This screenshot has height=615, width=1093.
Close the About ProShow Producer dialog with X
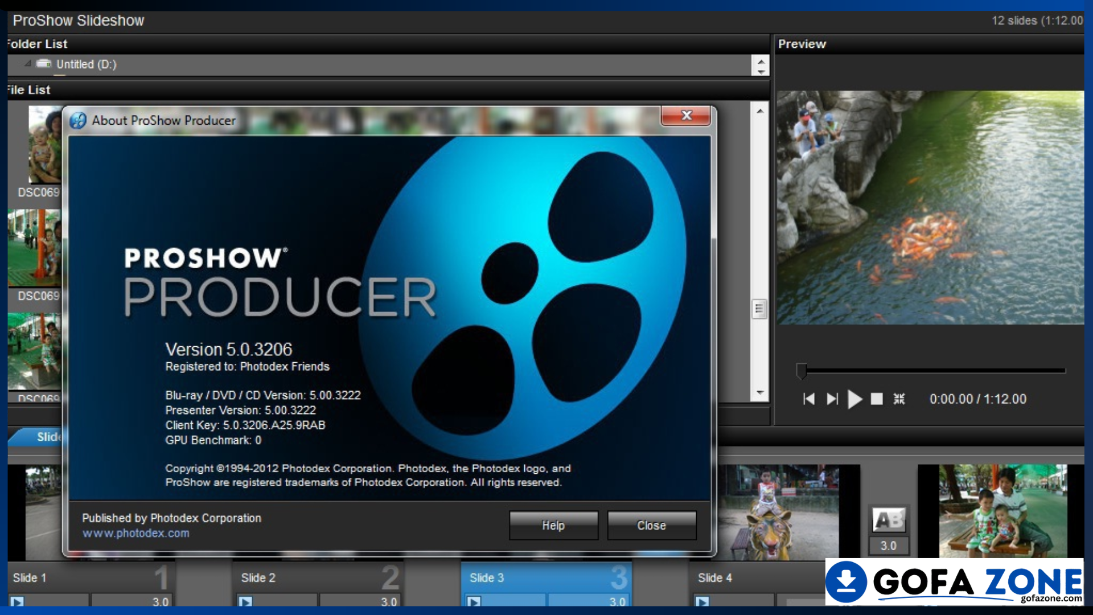686,116
